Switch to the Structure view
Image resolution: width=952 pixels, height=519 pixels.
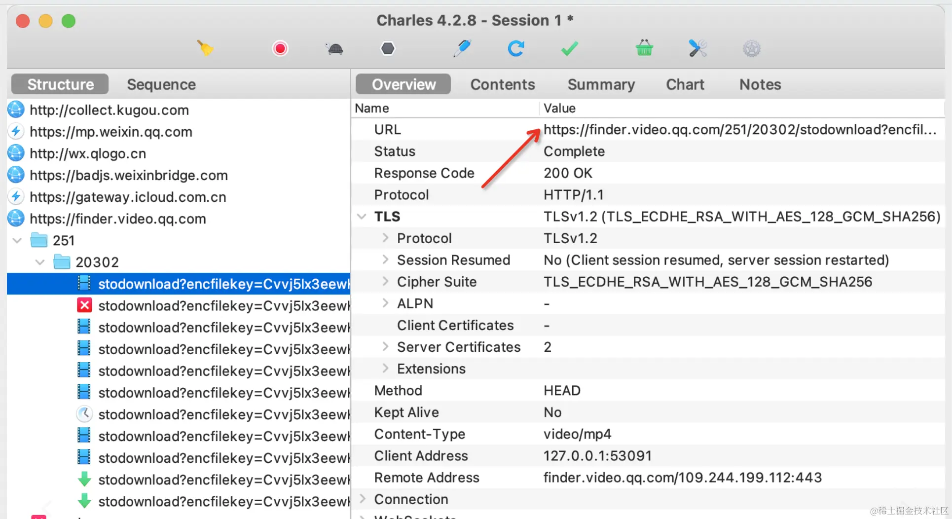click(x=60, y=84)
